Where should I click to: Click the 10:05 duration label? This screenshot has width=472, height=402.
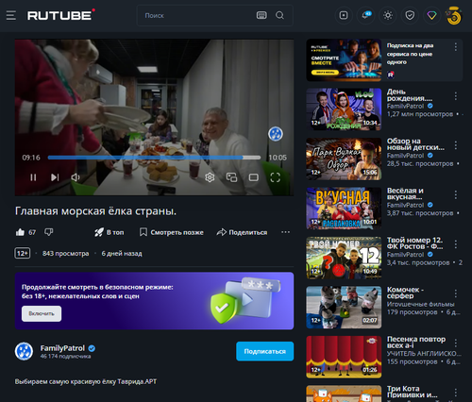click(x=278, y=158)
